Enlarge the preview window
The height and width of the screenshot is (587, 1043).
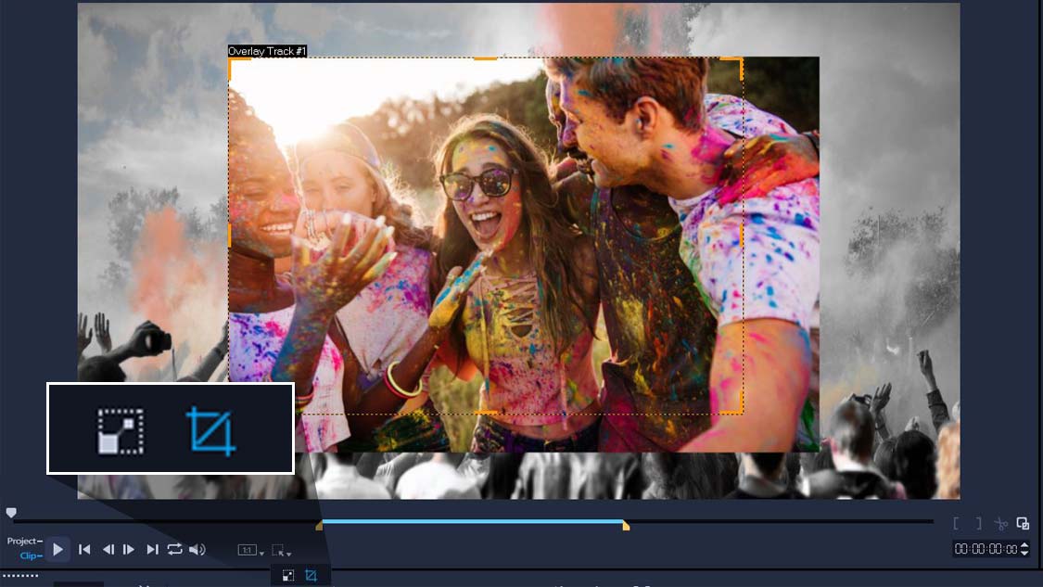tap(1023, 524)
